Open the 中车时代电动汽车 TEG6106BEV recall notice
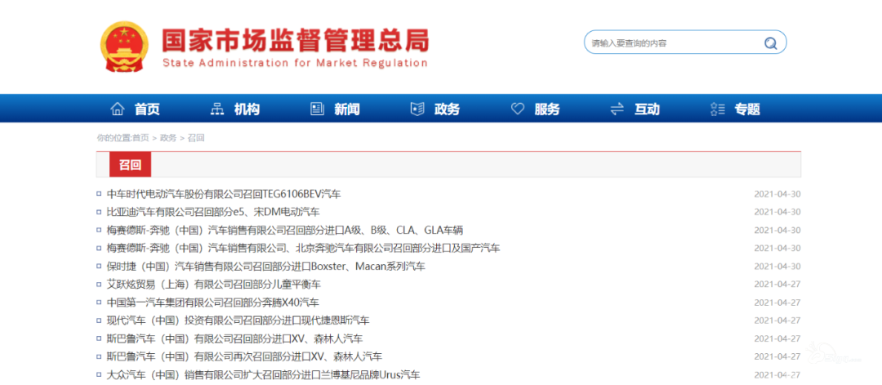Image resolution: width=882 pixels, height=385 pixels. click(224, 195)
